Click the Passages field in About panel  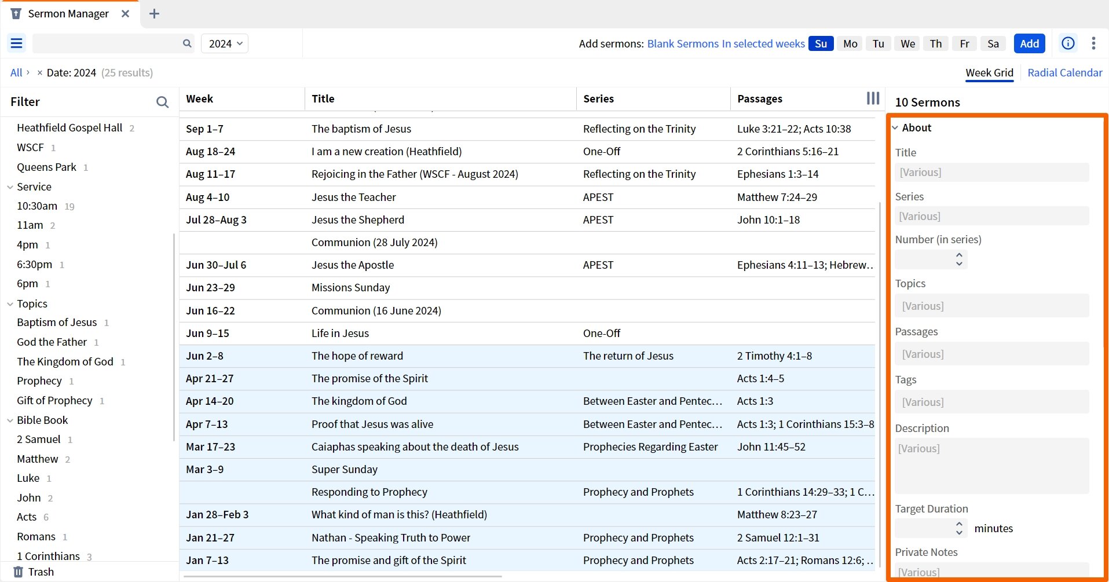coord(991,354)
